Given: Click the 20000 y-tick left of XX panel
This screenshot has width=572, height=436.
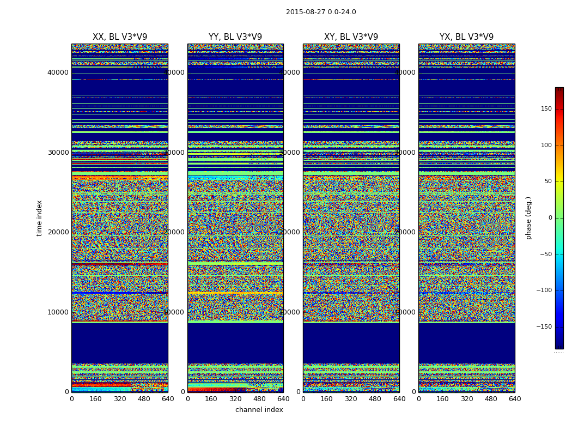Looking at the screenshot, I should (58, 232).
